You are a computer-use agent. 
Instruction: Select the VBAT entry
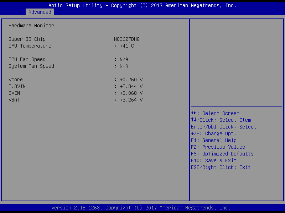click(x=14, y=100)
